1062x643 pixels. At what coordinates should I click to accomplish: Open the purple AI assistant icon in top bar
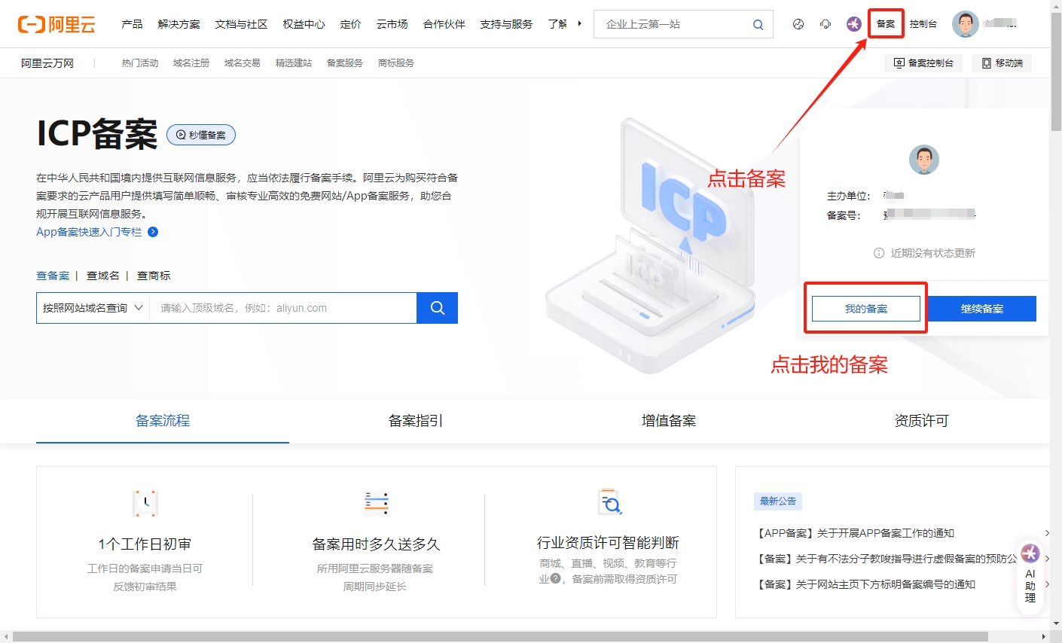coord(853,23)
